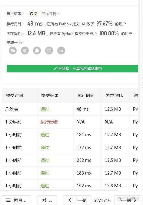
Task: Share result via Weibo icon
Action: click(25, 50)
